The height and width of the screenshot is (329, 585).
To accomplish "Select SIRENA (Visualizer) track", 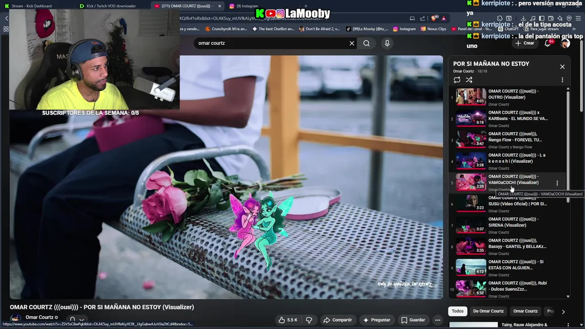I will tap(508, 225).
